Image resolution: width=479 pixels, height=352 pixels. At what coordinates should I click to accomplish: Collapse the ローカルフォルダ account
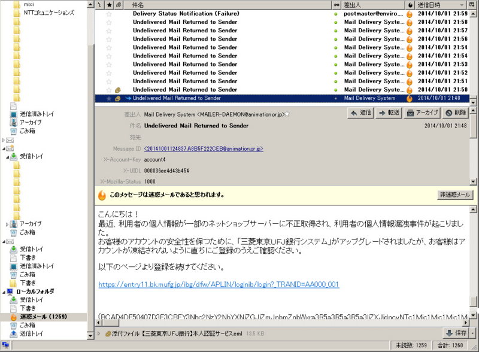4,292
